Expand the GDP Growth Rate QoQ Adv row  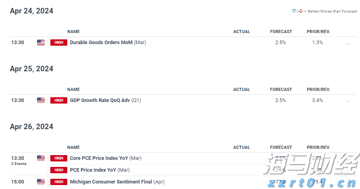pyautogui.click(x=348, y=101)
